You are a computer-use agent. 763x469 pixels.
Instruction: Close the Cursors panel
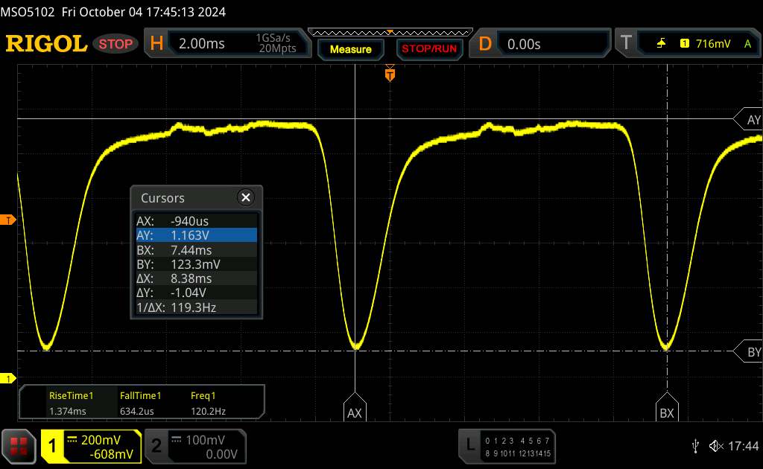coord(246,197)
